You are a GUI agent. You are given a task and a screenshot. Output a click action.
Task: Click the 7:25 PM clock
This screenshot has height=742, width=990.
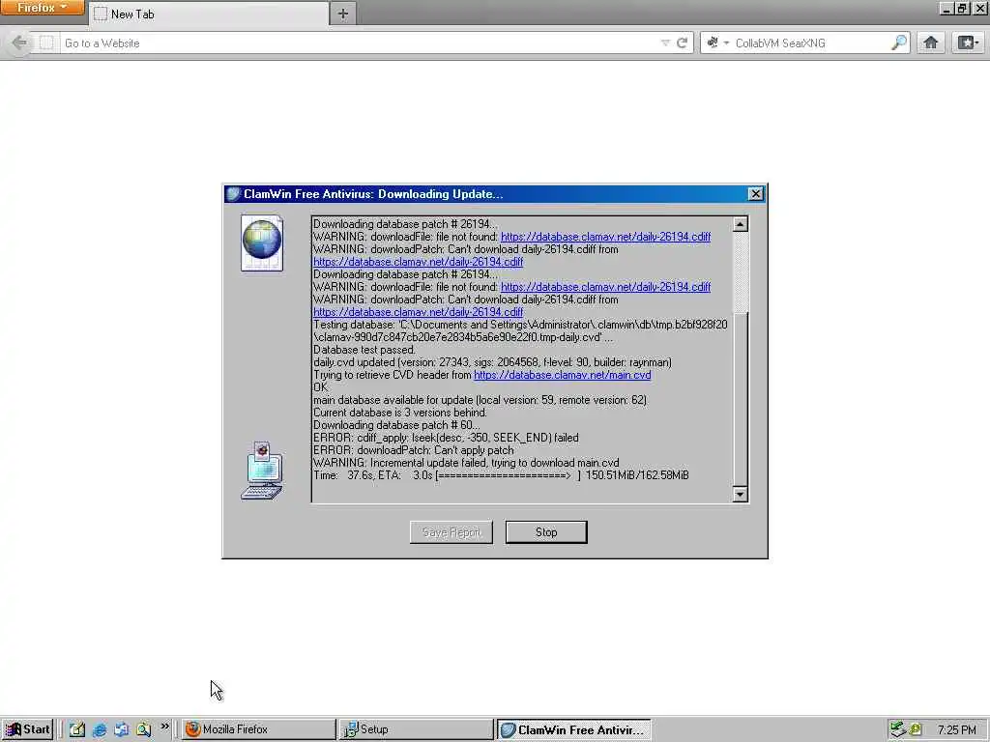click(956, 730)
